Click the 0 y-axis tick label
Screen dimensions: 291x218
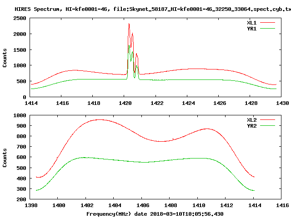point(25,97)
